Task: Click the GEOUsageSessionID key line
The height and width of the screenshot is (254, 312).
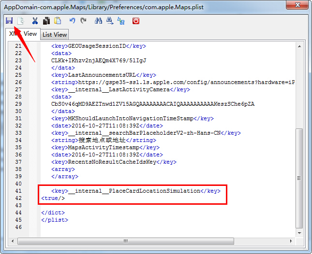Action: (x=99, y=46)
